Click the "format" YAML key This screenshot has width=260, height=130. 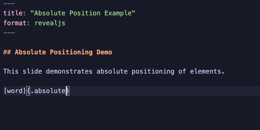coord(15,23)
